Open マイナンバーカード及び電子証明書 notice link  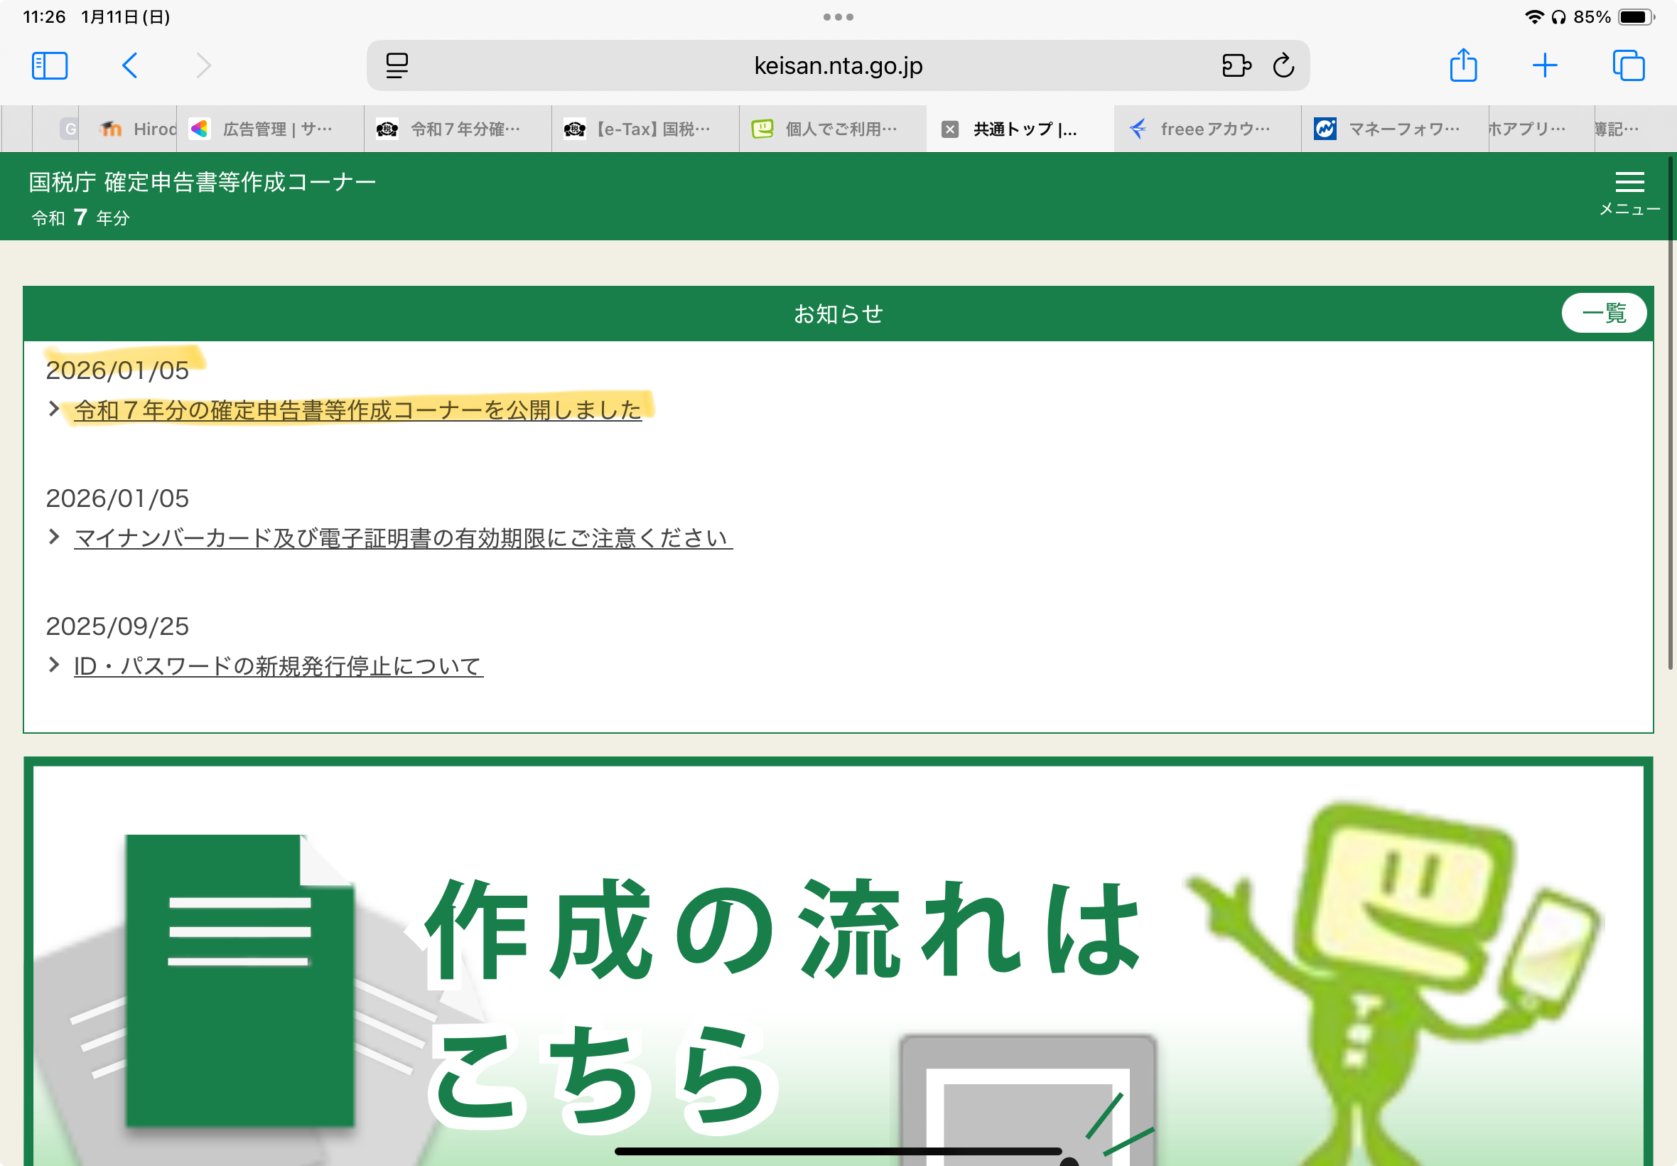click(403, 538)
